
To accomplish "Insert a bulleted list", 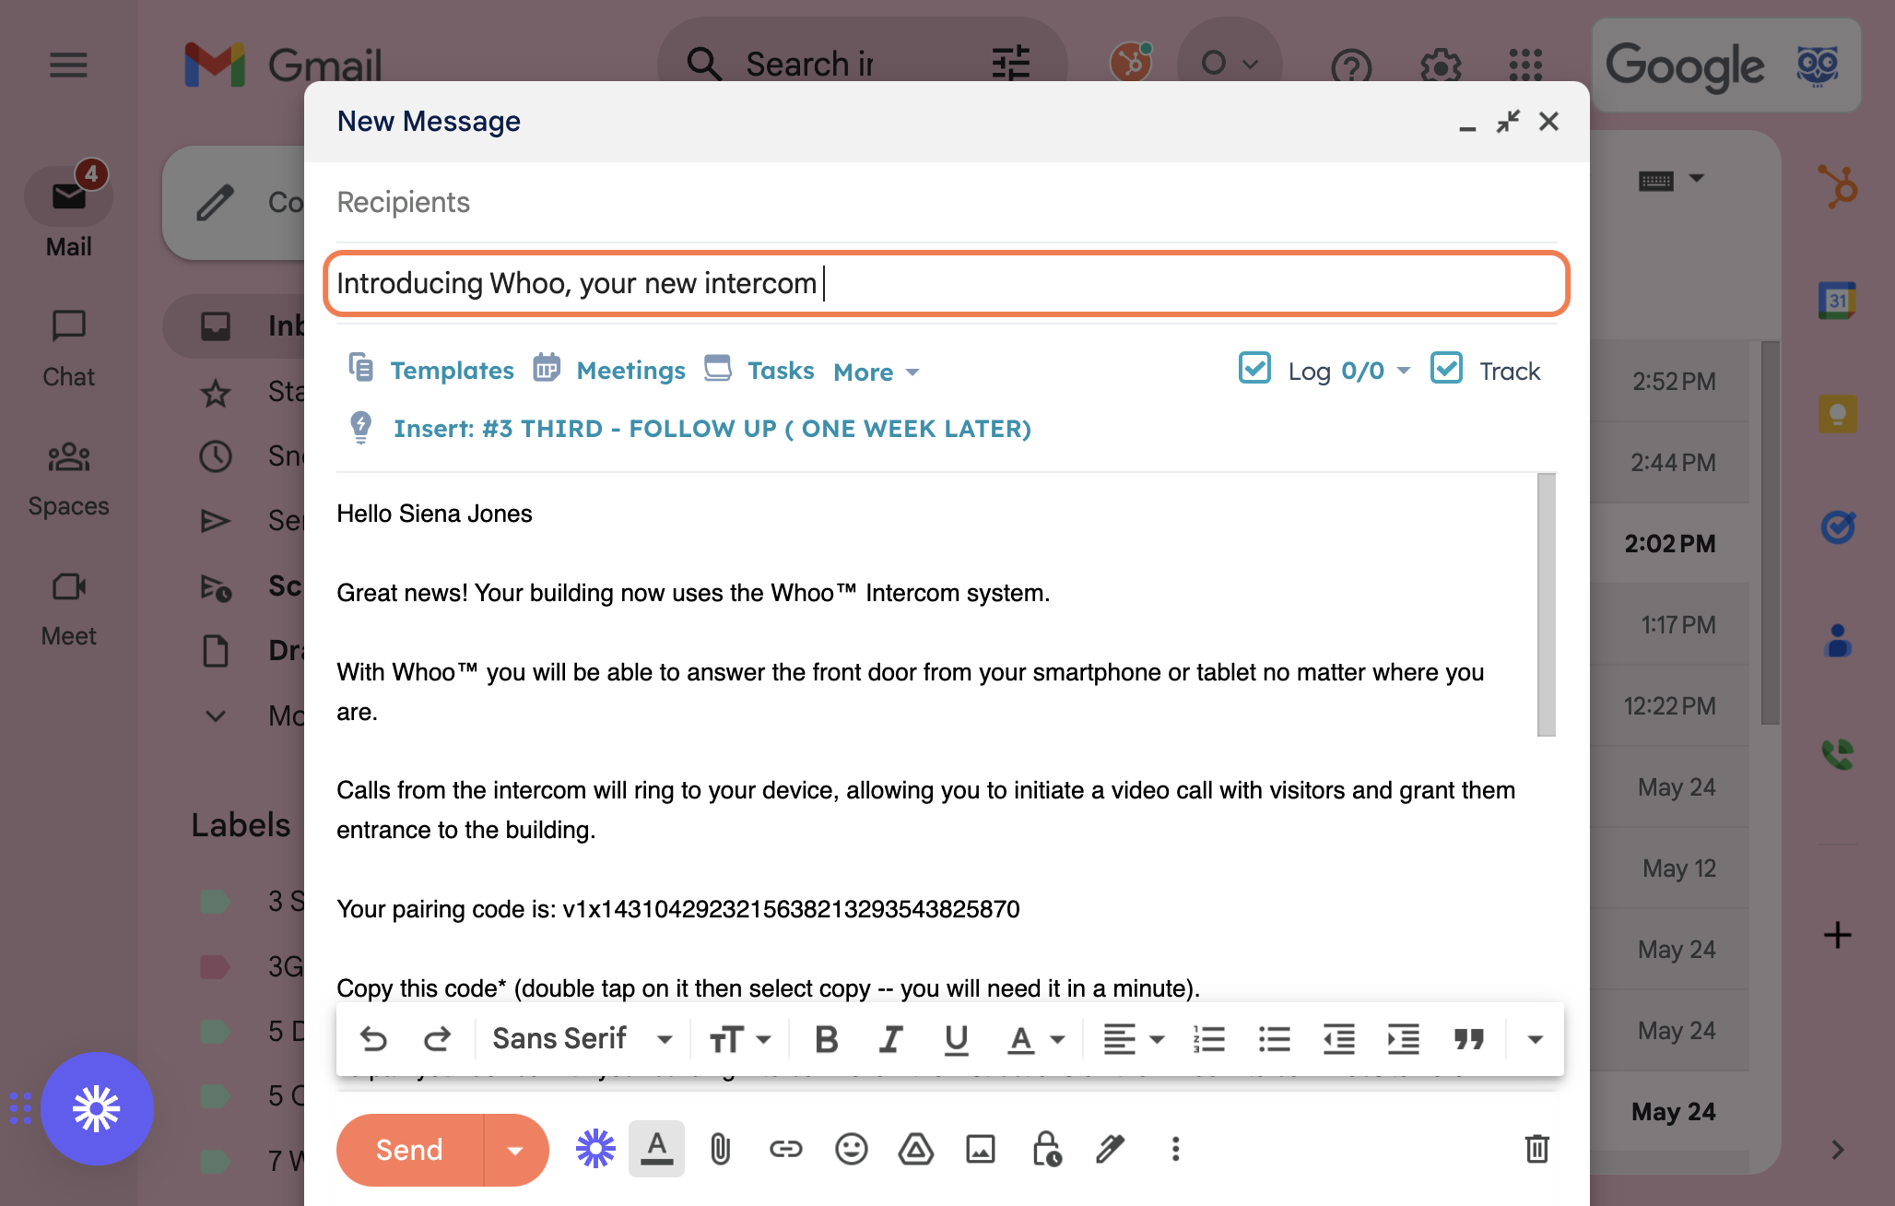I will pyautogui.click(x=1275, y=1039).
